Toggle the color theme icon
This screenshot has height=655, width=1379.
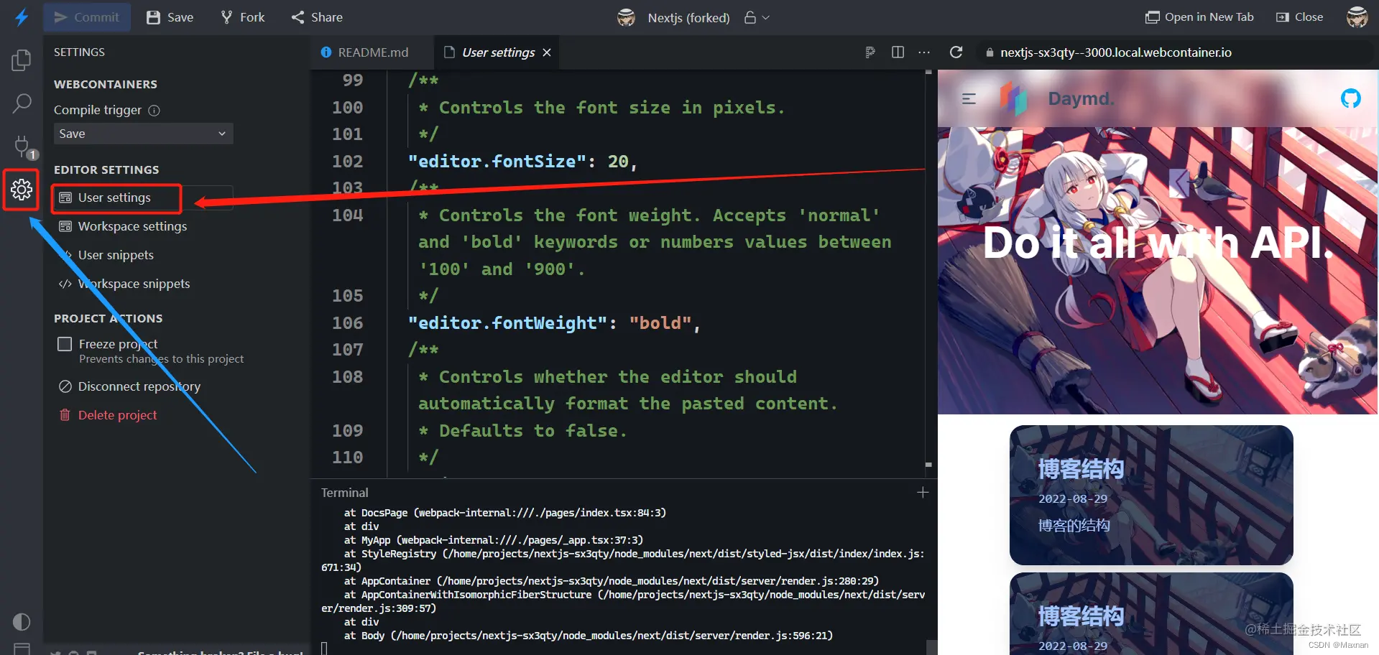point(22,621)
